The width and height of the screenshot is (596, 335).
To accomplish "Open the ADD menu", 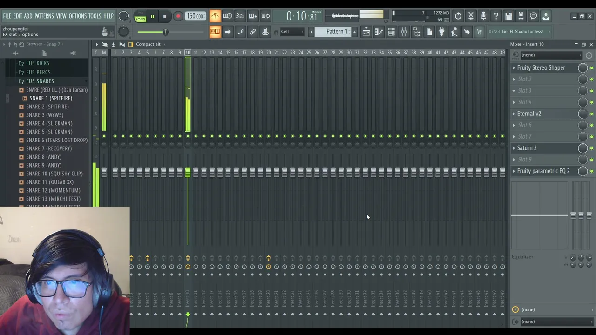I will 28,16.
